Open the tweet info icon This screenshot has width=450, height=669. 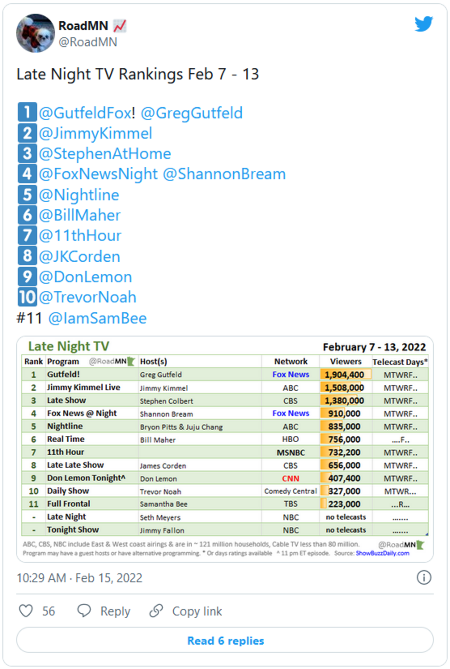[x=424, y=577]
